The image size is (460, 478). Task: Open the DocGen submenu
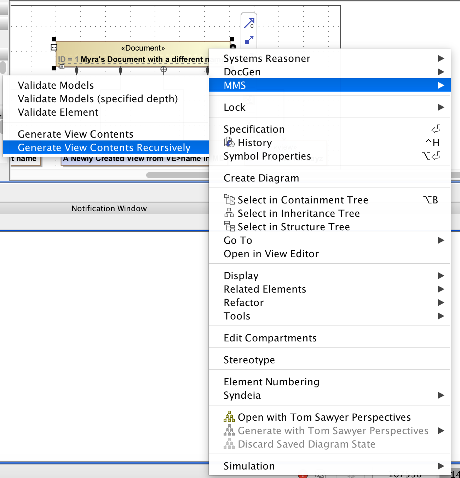click(x=329, y=72)
